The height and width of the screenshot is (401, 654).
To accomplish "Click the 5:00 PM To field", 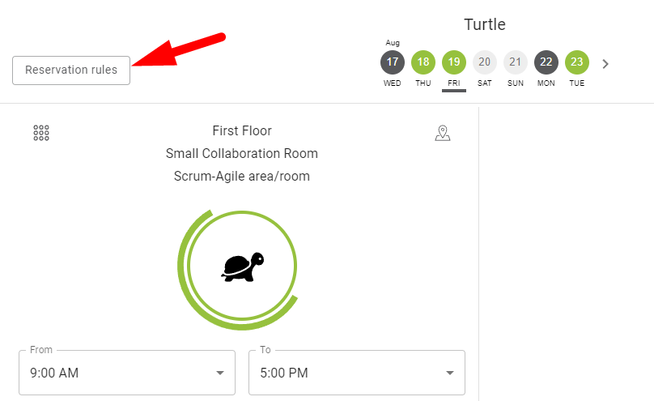I will click(x=357, y=372).
